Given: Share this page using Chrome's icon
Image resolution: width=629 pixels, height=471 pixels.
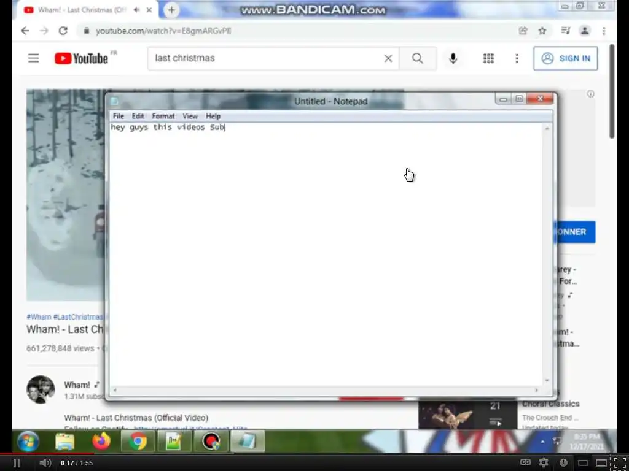Looking at the screenshot, I should (523, 31).
